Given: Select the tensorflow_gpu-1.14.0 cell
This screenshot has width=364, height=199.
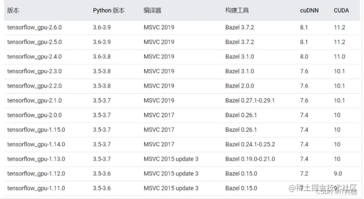Looking at the screenshot, I should (36, 144).
